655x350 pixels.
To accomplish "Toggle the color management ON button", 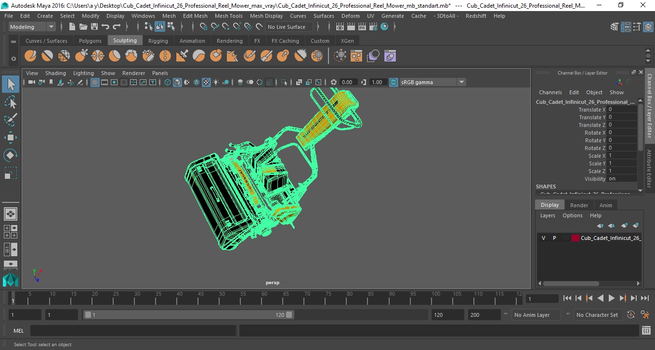I will click(x=393, y=82).
